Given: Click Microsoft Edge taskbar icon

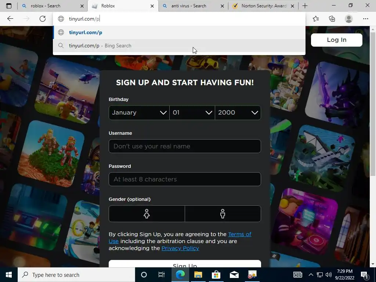Looking at the screenshot, I should click(180, 275).
